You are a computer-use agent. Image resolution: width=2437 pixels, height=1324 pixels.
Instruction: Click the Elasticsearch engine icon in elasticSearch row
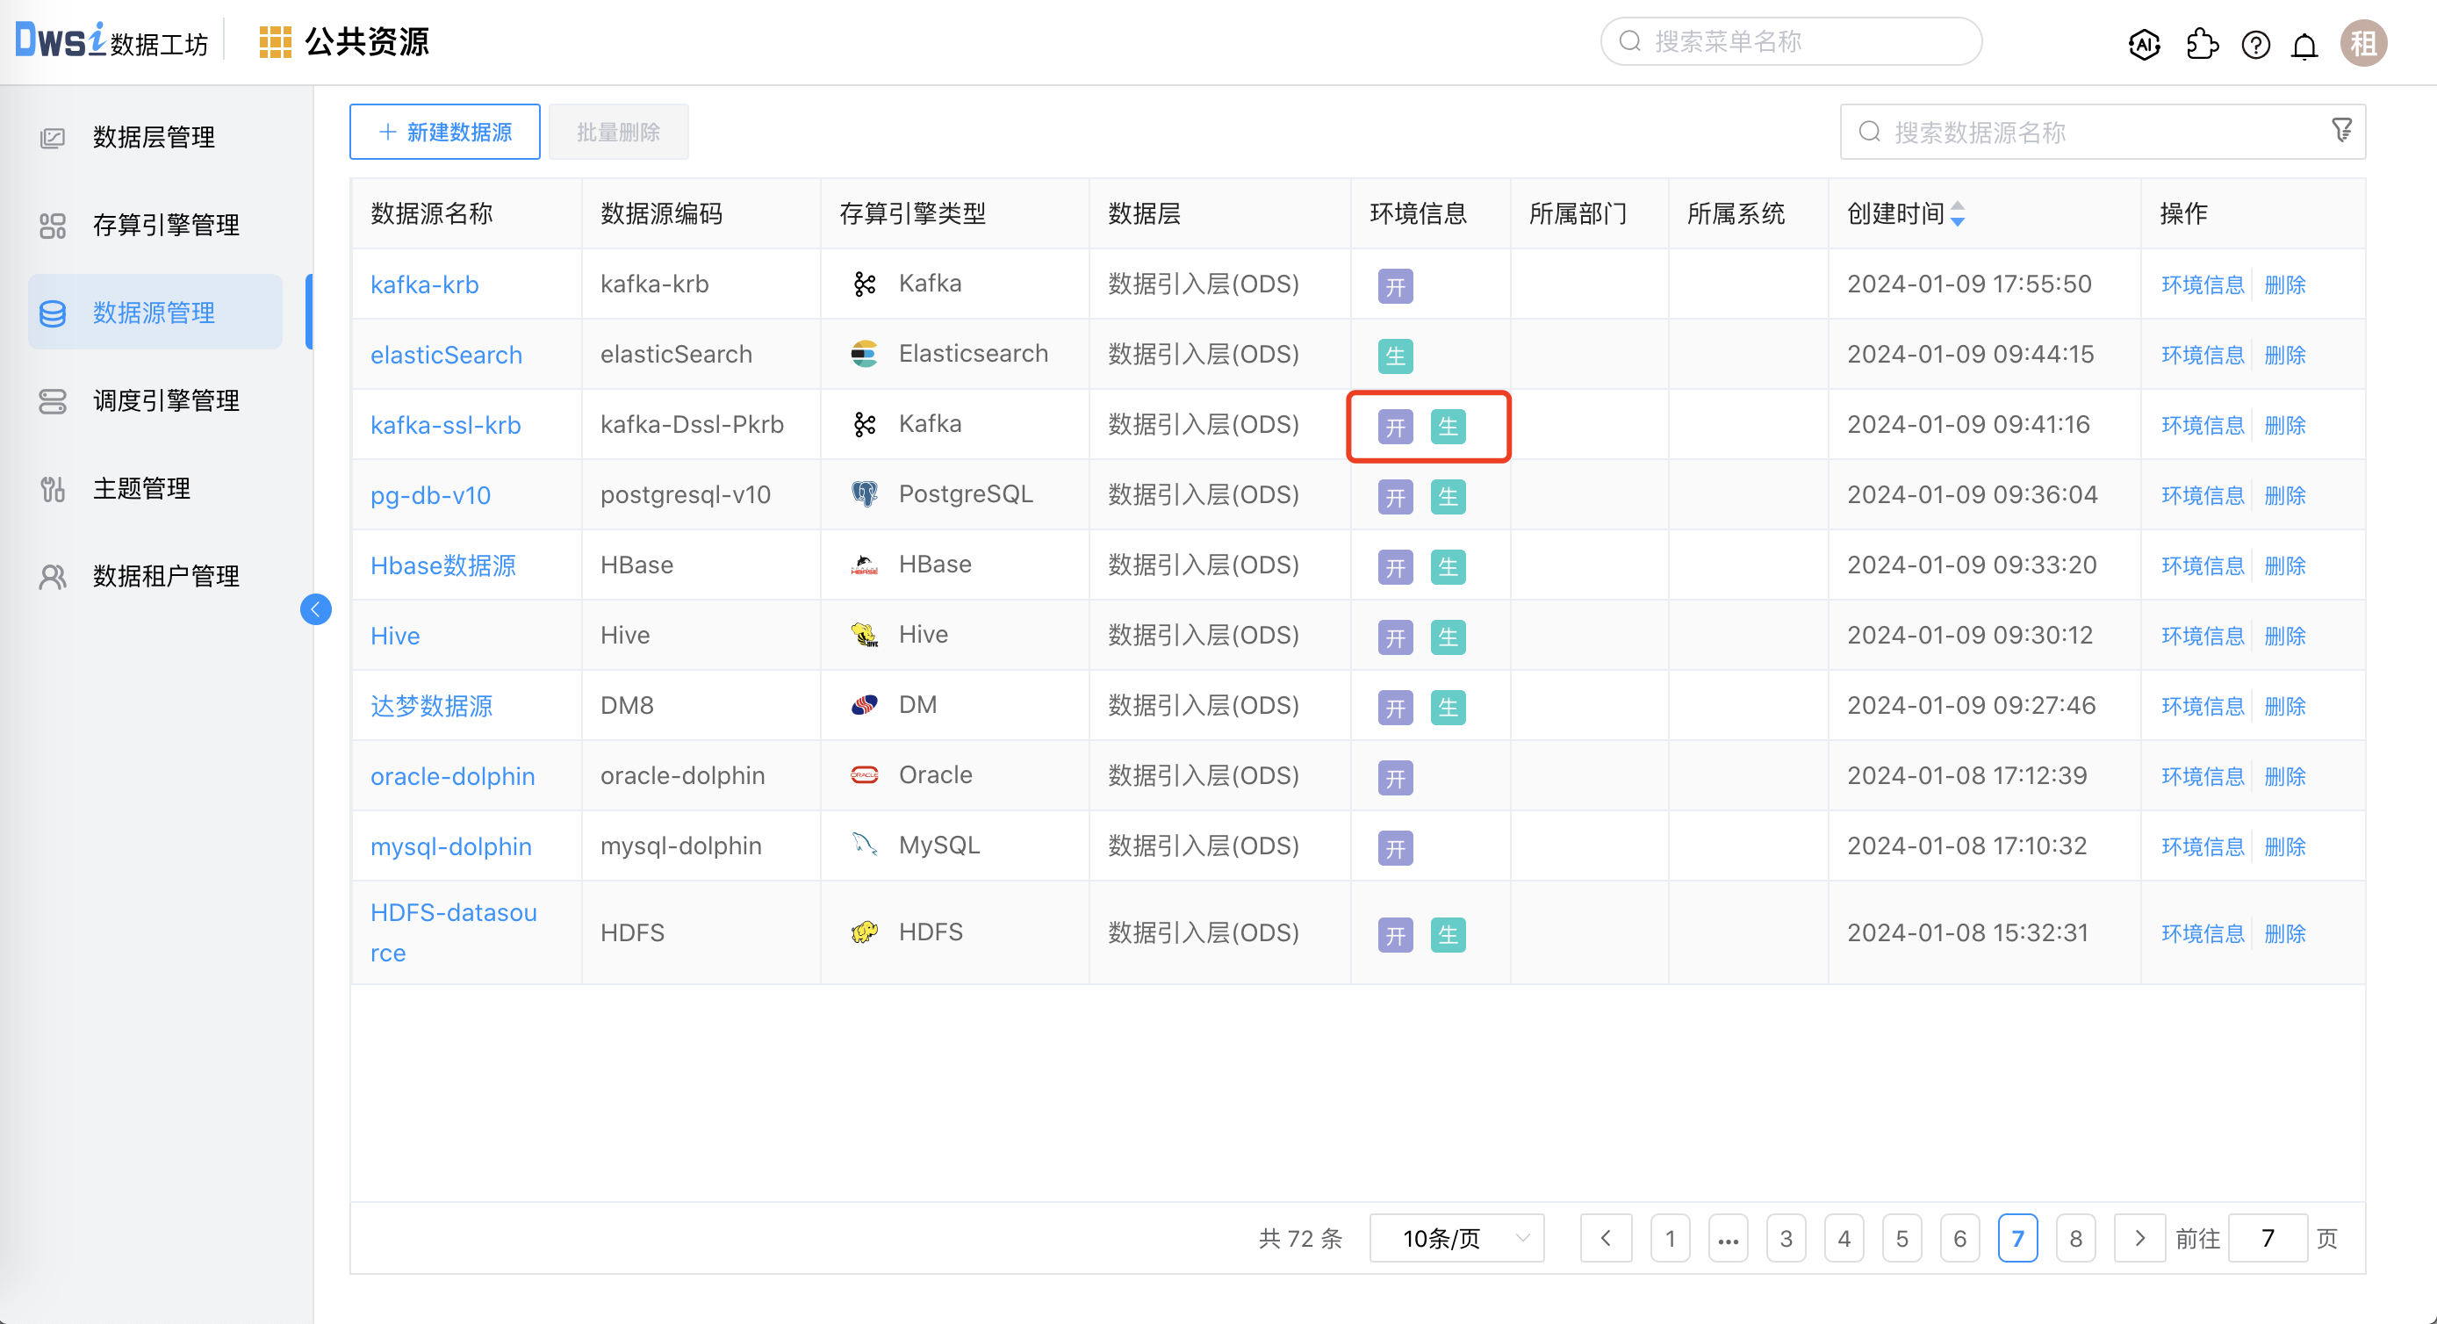pyautogui.click(x=864, y=353)
